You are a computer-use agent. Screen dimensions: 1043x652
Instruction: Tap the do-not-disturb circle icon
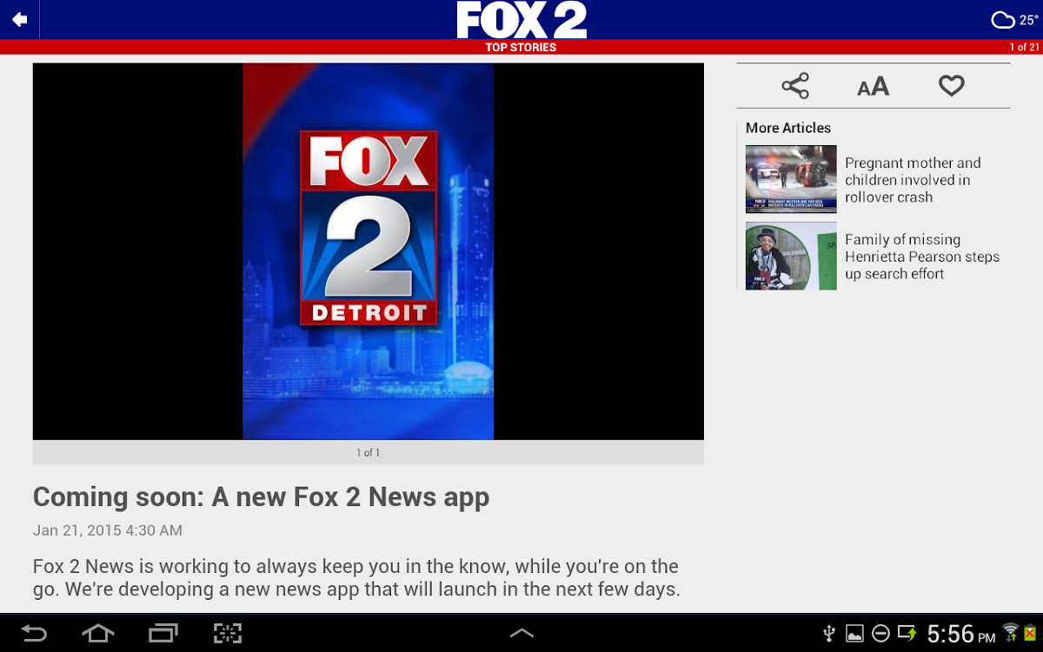[x=880, y=633]
